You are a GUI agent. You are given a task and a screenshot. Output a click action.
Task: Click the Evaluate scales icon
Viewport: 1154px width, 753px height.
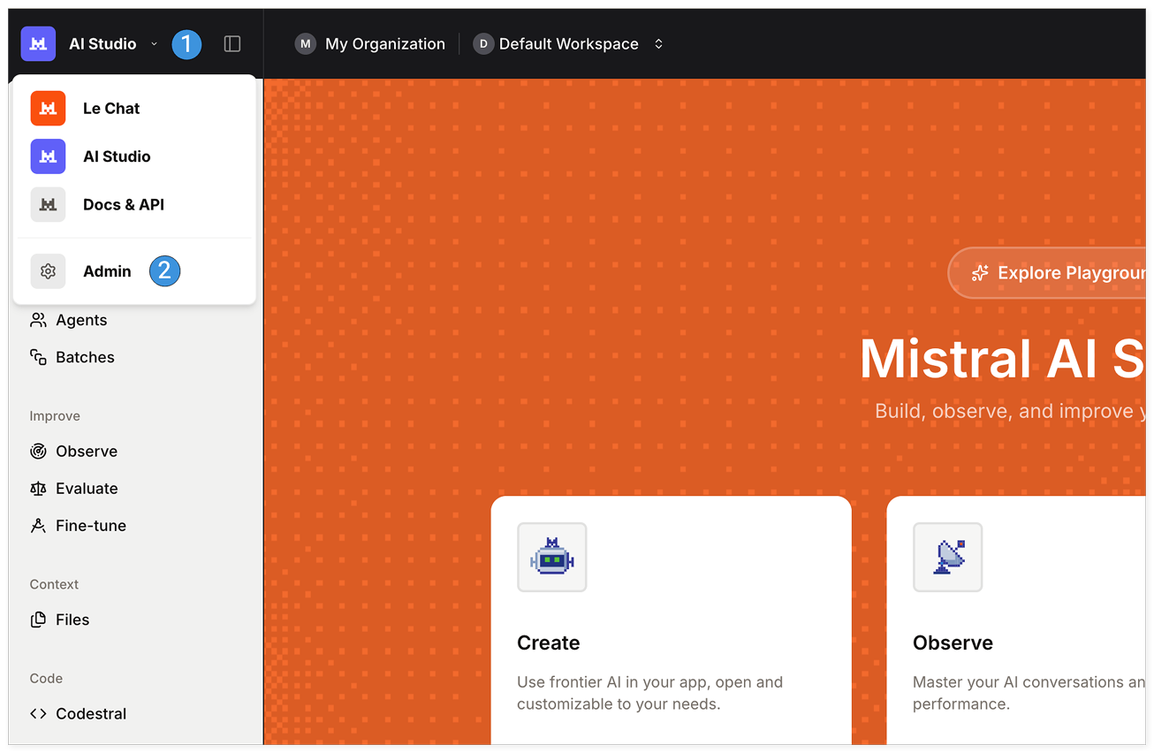(38, 488)
